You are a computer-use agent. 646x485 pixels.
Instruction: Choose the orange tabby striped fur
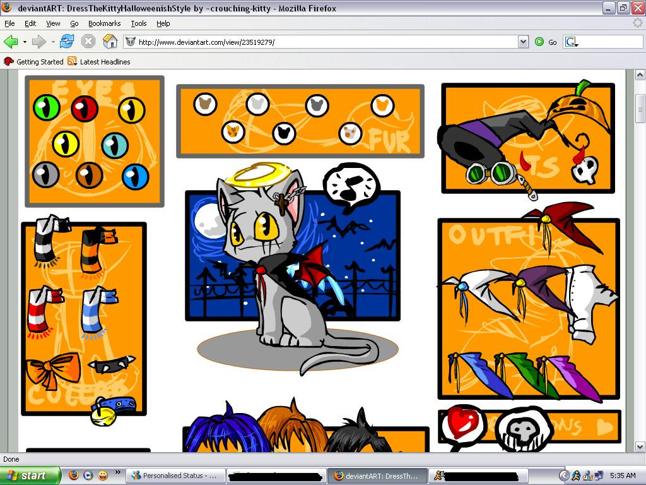tap(233, 132)
